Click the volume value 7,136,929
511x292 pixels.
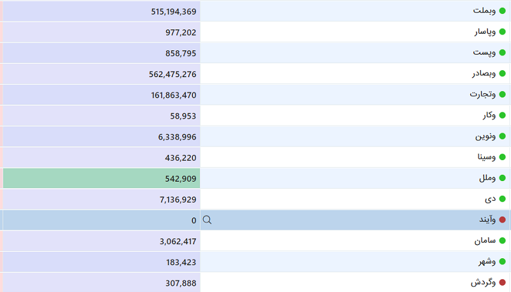(x=178, y=200)
